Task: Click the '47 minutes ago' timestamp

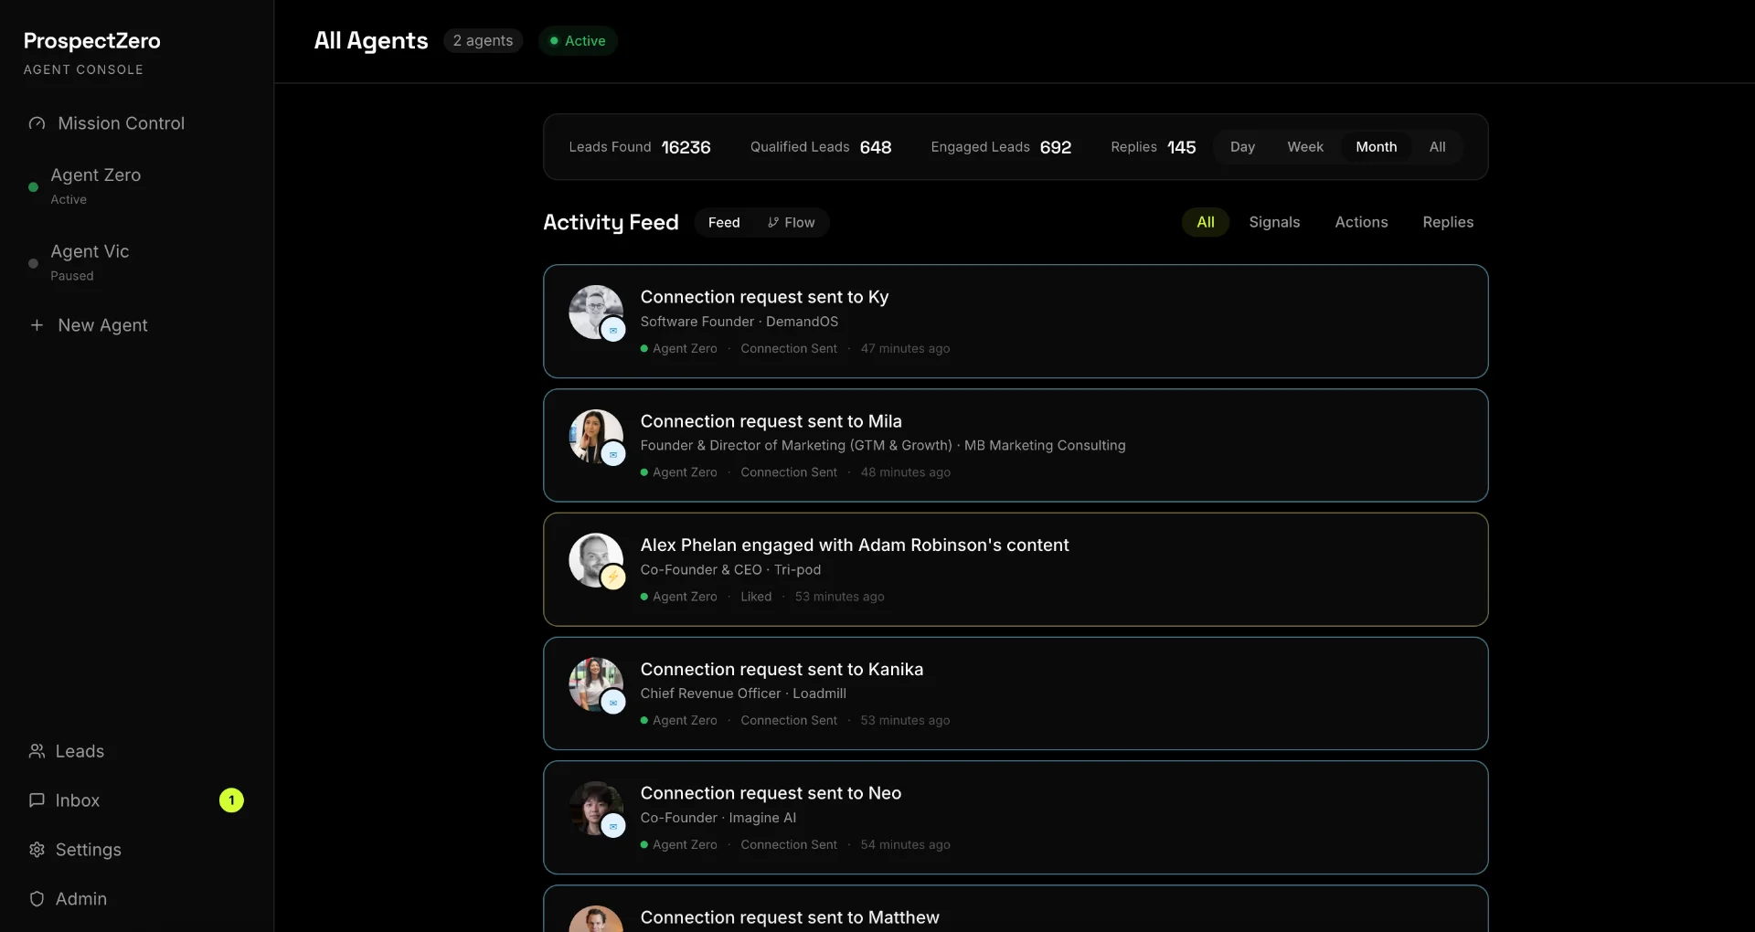Action: [x=905, y=349]
